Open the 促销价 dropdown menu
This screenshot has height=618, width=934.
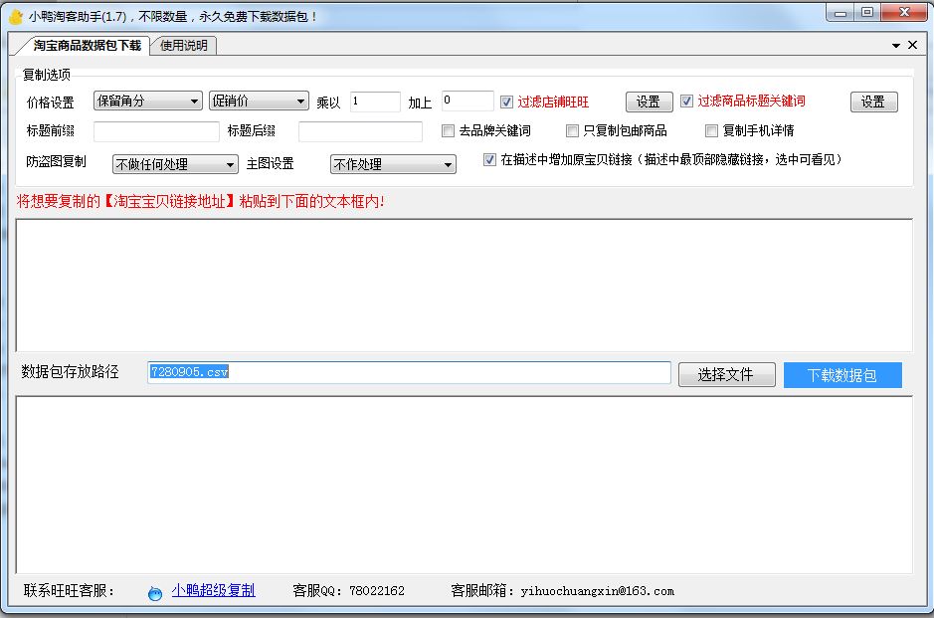[259, 101]
